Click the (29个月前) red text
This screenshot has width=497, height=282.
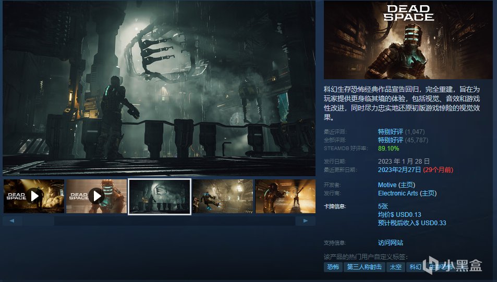click(x=438, y=170)
